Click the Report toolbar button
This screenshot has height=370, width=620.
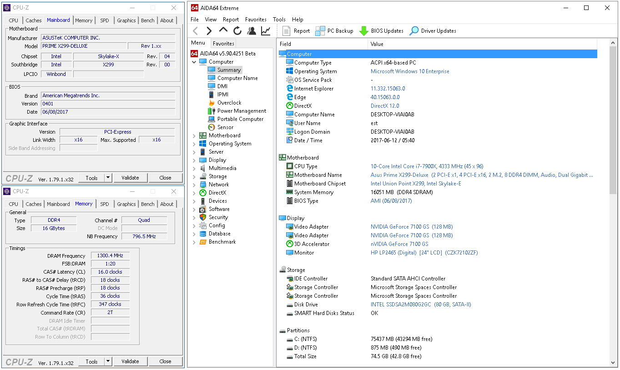296,31
